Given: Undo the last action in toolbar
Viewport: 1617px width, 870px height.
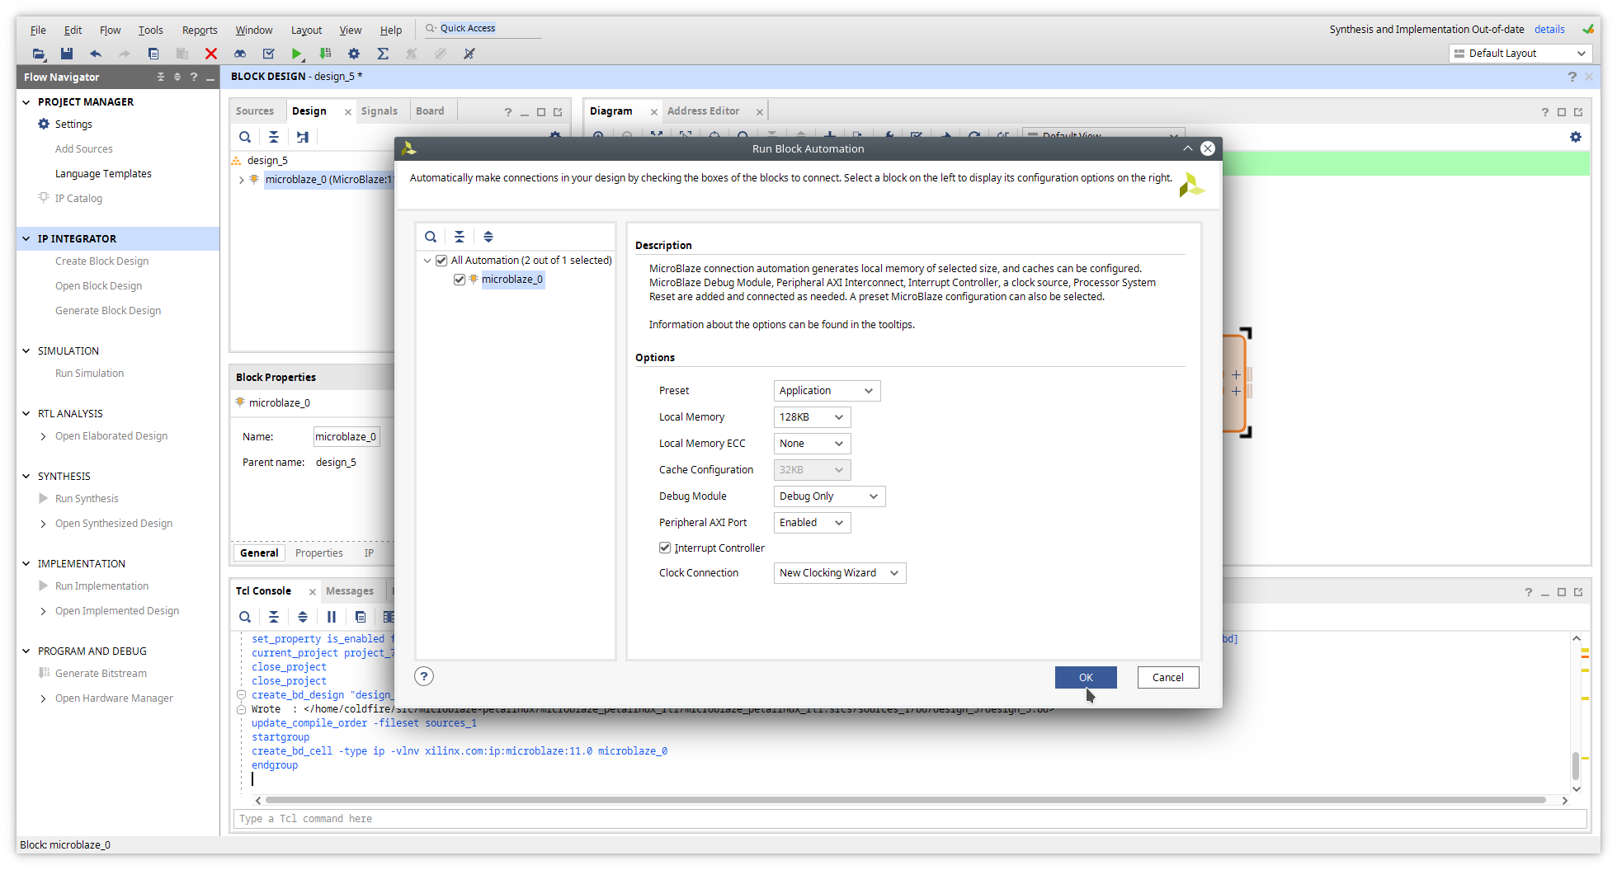Looking at the screenshot, I should pyautogui.click(x=96, y=54).
